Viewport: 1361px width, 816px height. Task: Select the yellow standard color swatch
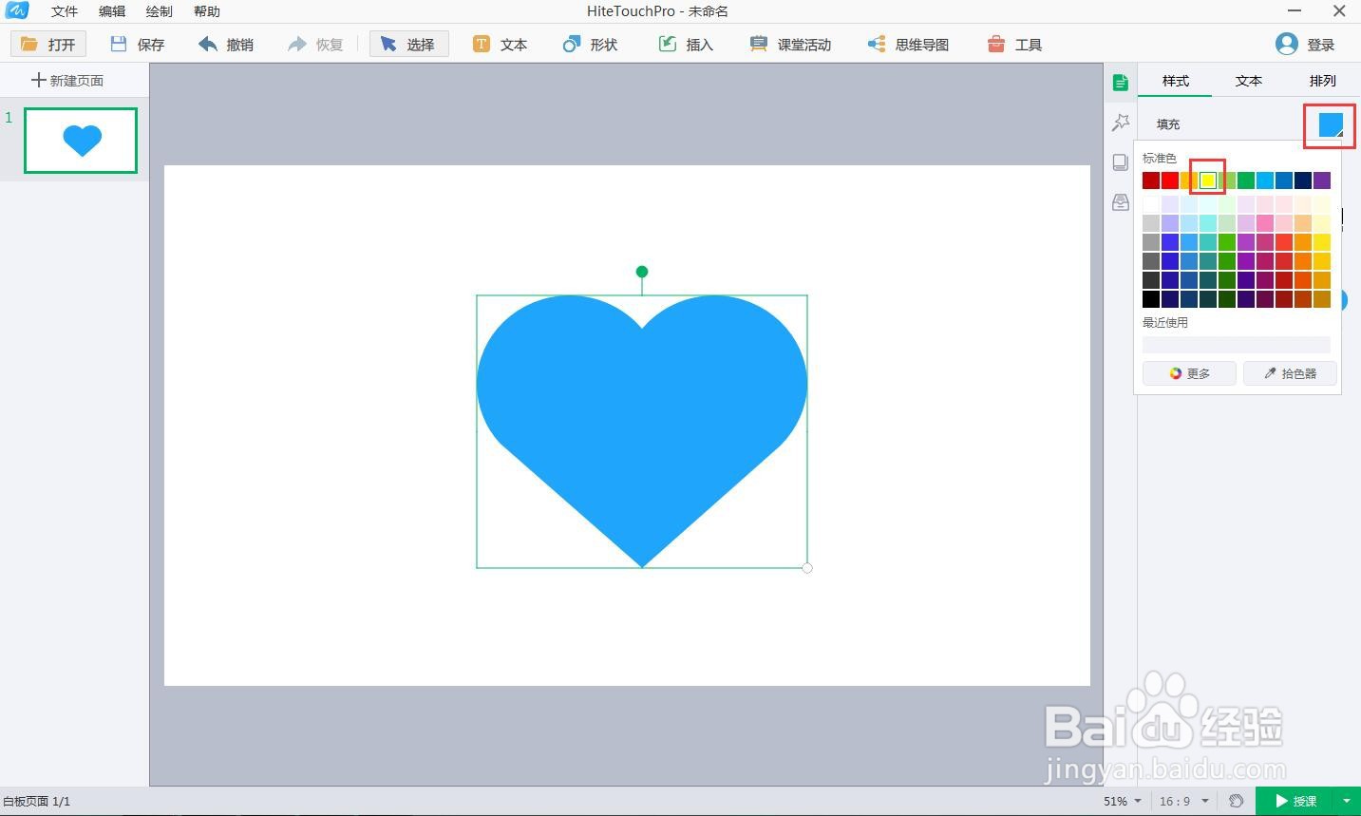click(x=1207, y=180)
